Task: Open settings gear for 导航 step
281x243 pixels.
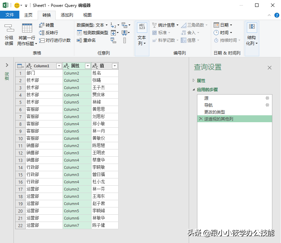Action: pyautogui.click(x=267, y=105)
